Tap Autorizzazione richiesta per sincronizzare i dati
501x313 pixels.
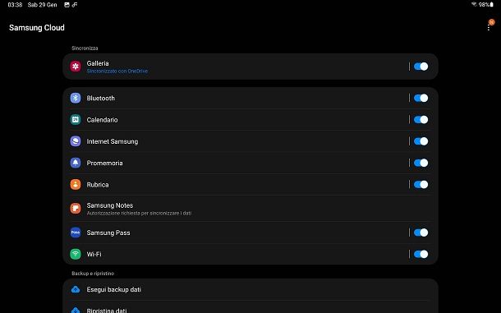pyautogui.click(x=139, y=214)
